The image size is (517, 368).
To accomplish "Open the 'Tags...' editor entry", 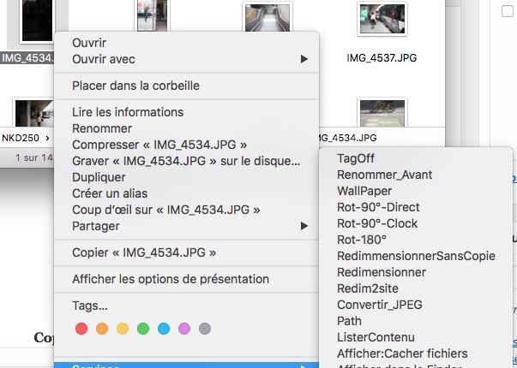I will (90, 306).
